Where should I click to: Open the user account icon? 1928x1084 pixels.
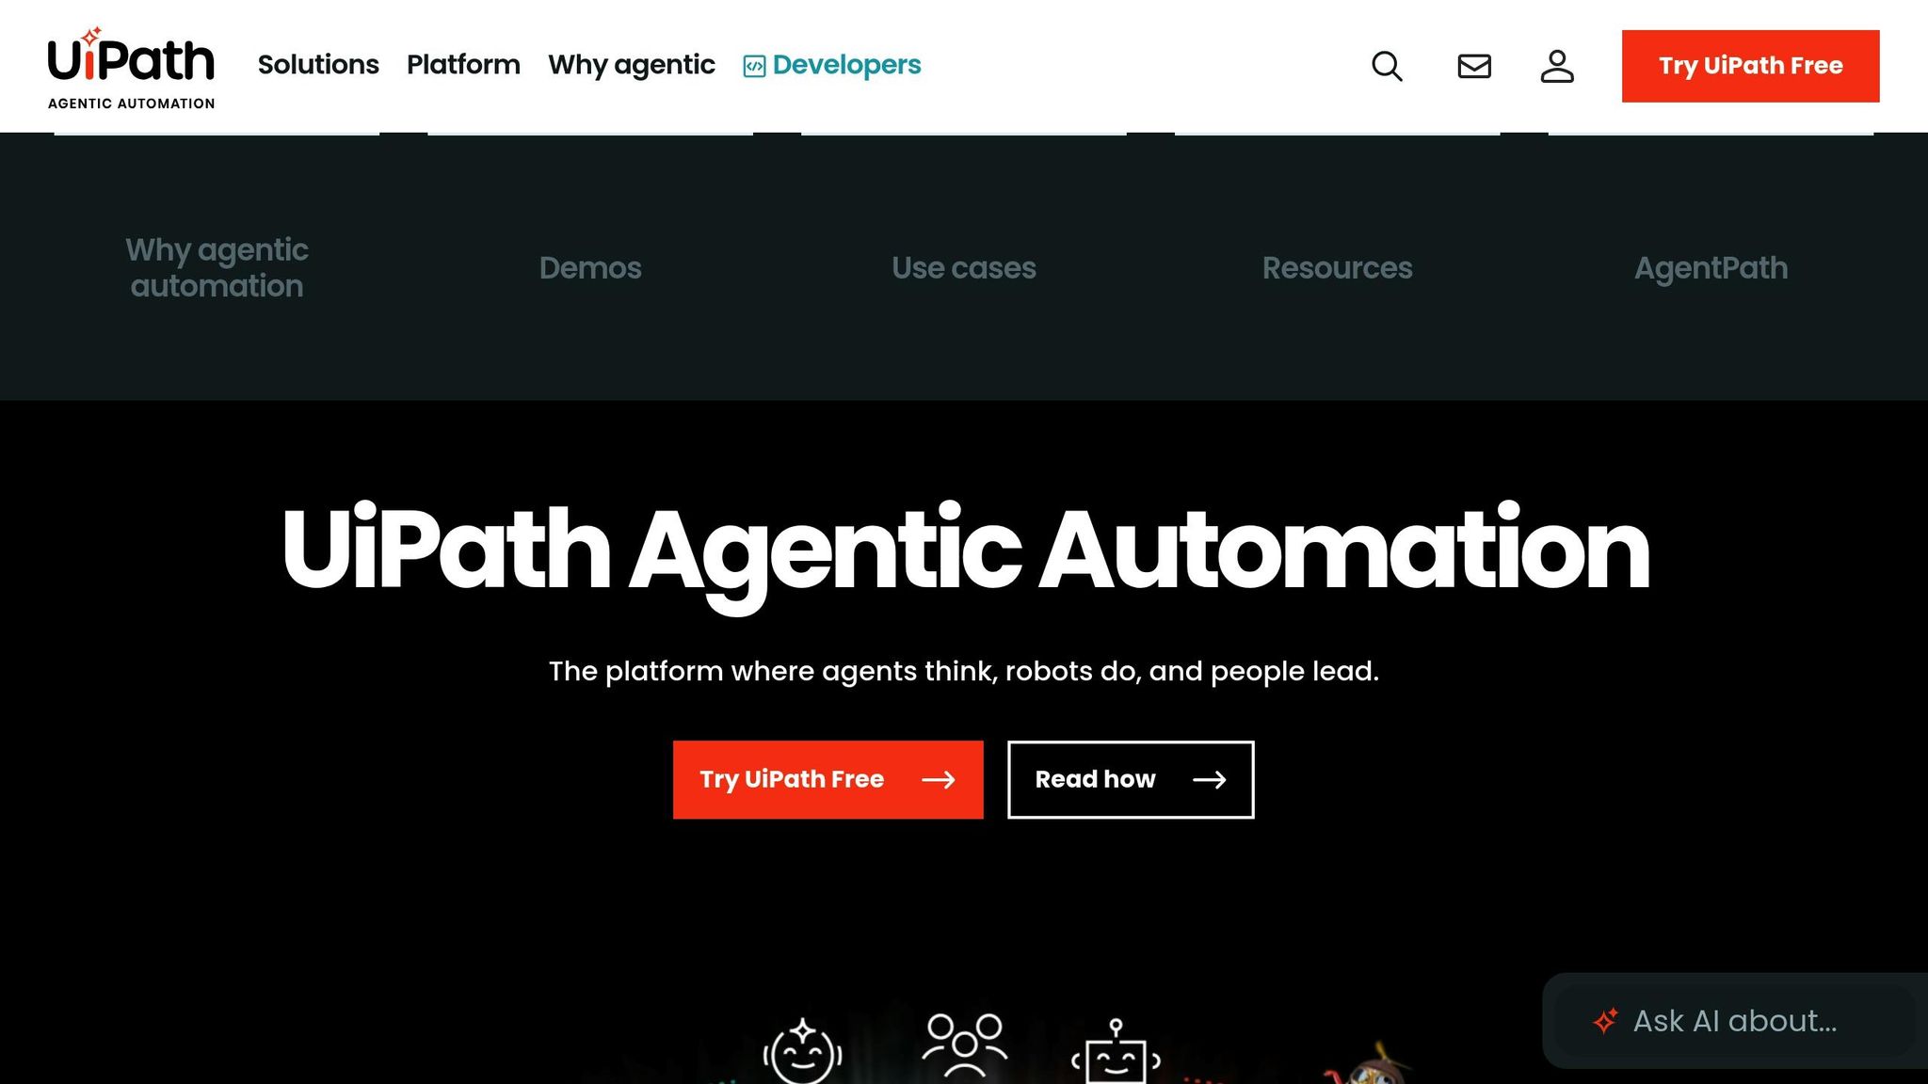[1556, 66]
